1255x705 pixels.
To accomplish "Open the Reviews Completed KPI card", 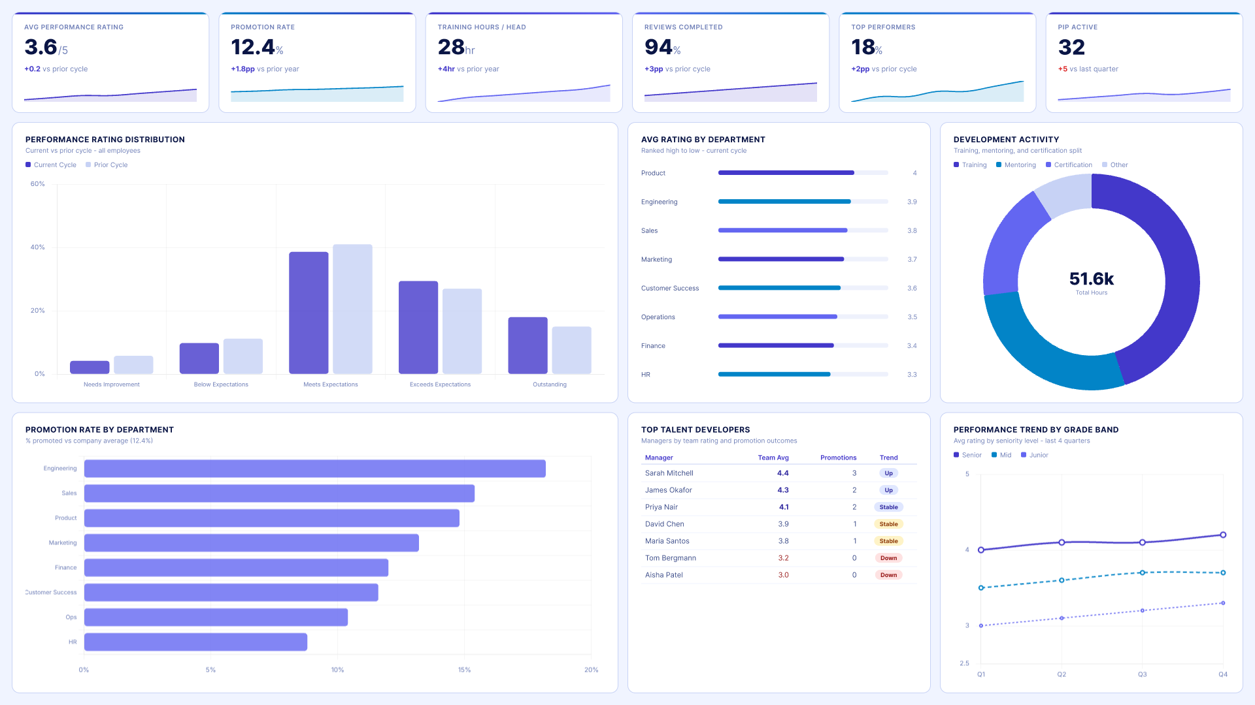I will tap(731, 63).
